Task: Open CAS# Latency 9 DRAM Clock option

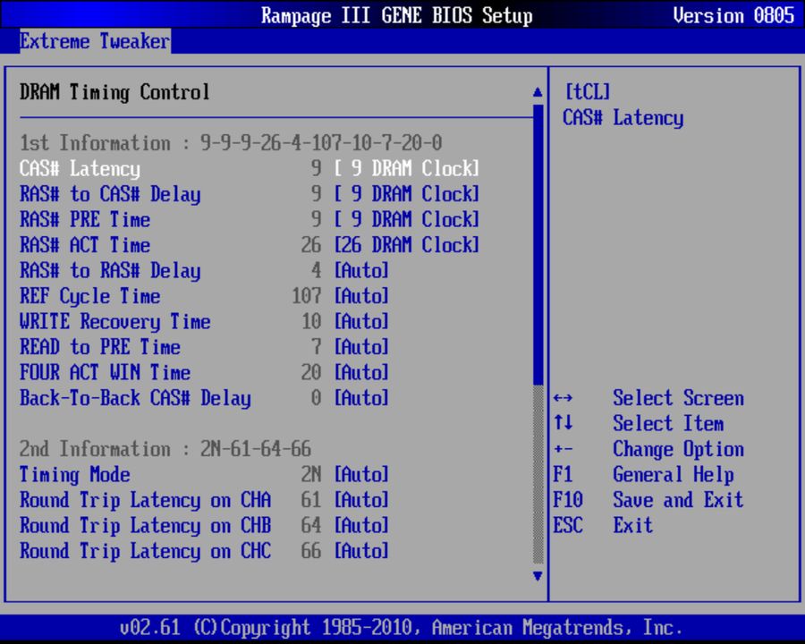Action: [407, 168]
